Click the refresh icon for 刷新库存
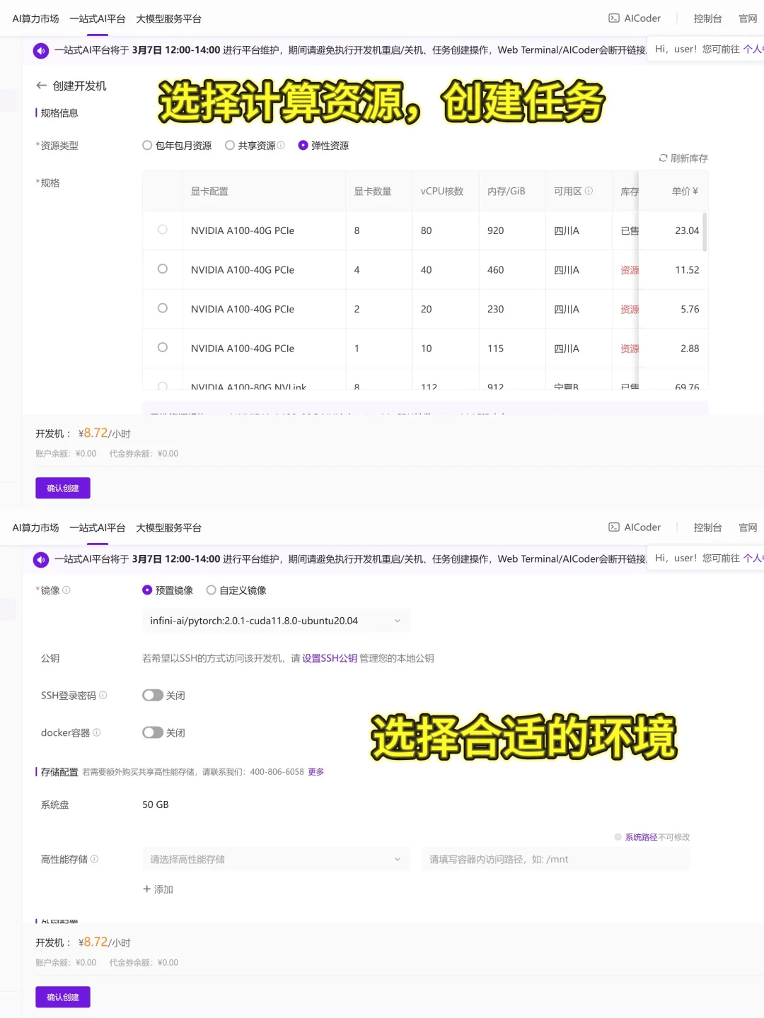The image size is (764, 1018). [663, 158]
